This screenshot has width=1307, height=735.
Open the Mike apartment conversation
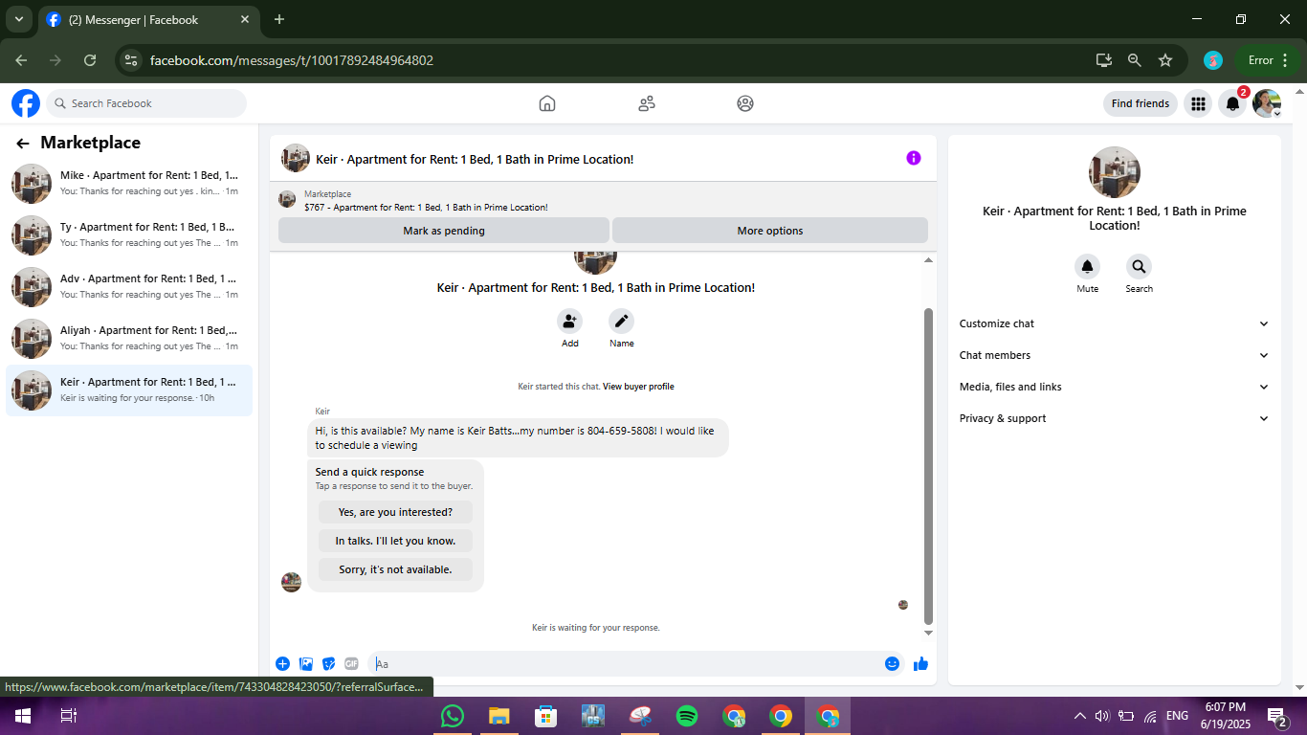pyautogui.click(x=129, y=184)
